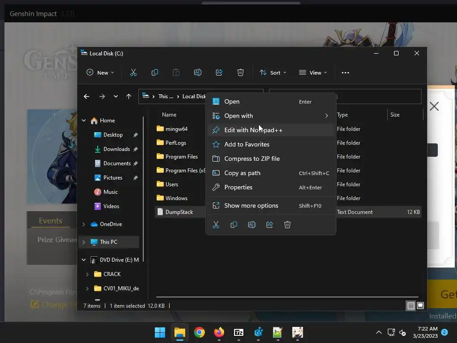Select Desktop in navigation pane
This screenshot has height=343, width=457.
click(113, 135)
